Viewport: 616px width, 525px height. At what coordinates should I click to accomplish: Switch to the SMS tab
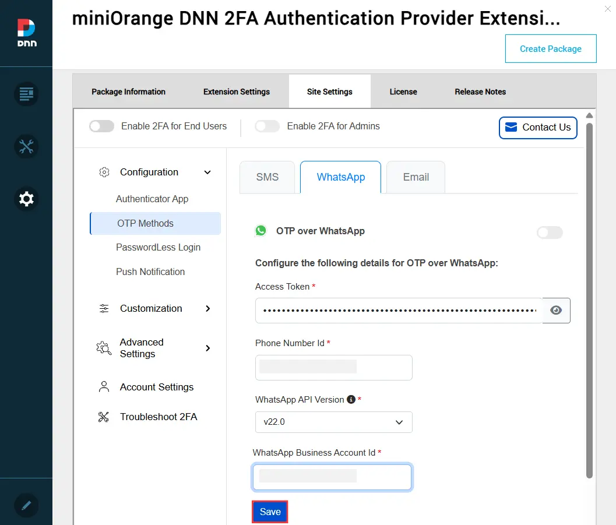click(x=267, y=177)
